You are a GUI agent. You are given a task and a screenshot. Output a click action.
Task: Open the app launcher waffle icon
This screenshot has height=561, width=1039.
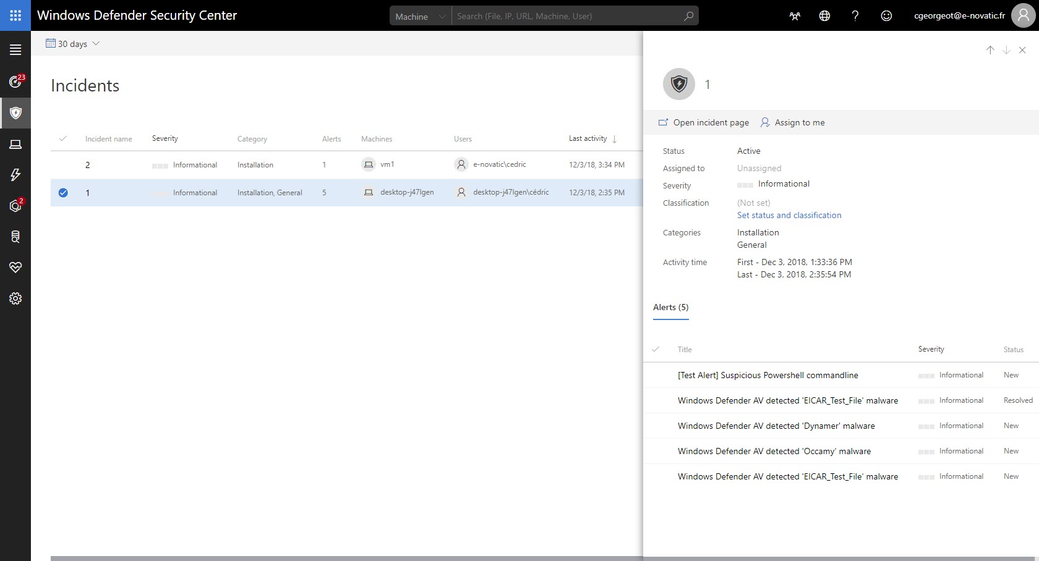pos(15,15)
